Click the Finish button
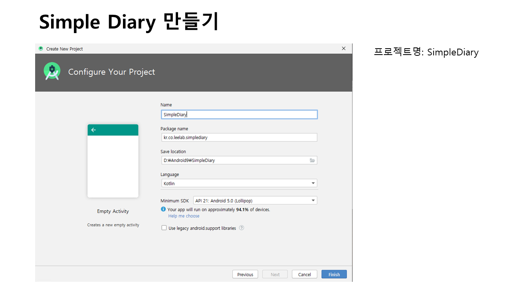Screen dimensions: 511x287 coord(334,274)
